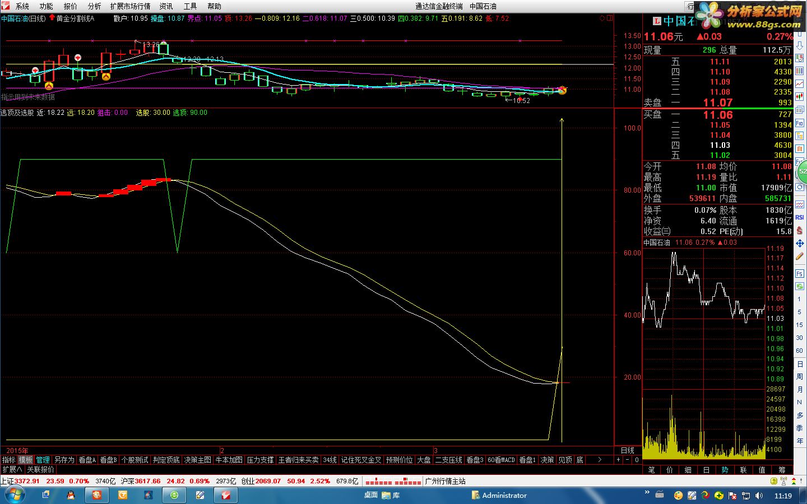Viewport: 807px width, 504px height.
Task: Switch to the 模板 tab
Action: [x=26, y=460]
